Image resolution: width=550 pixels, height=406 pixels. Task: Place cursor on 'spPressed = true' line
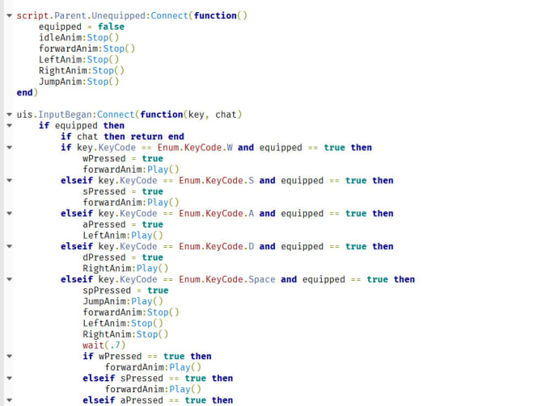[125, 290]
